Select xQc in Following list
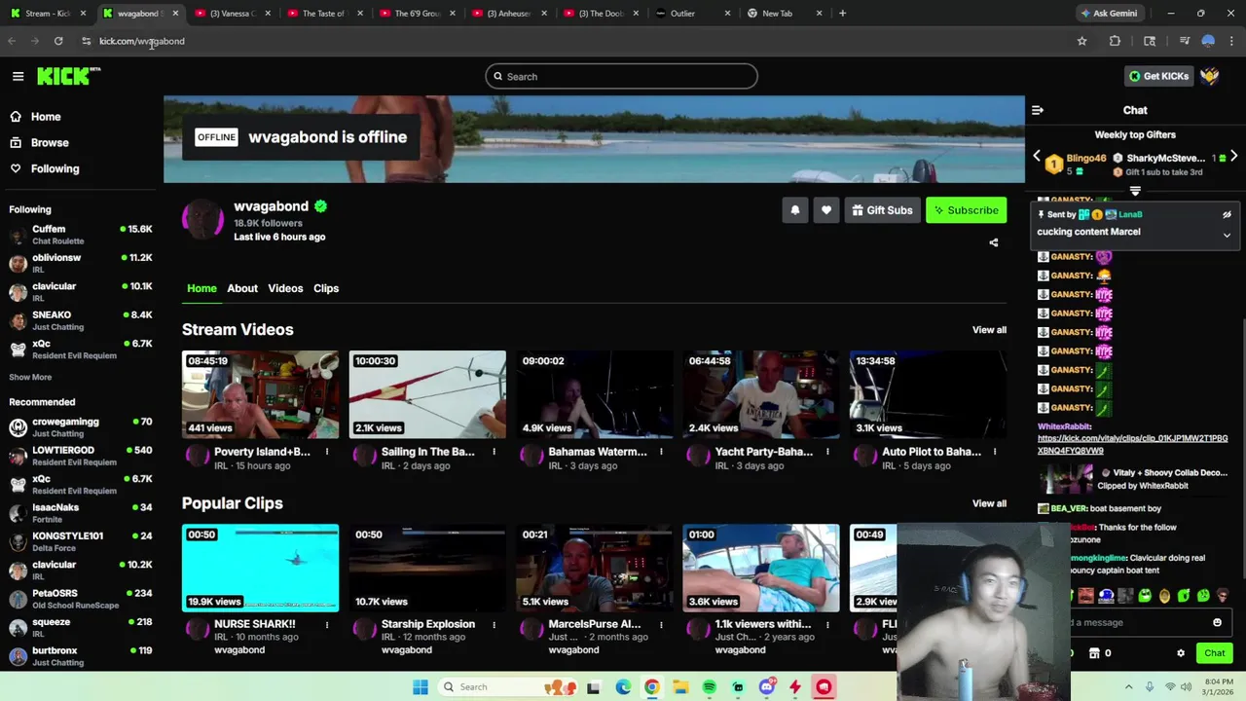 [81, 350]
